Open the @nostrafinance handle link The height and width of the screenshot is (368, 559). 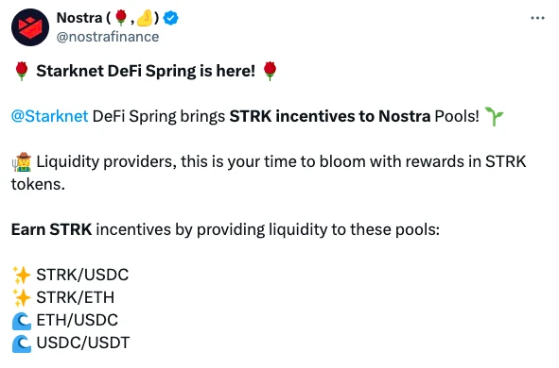(x=108, y=37)
